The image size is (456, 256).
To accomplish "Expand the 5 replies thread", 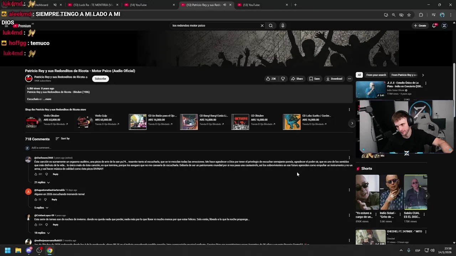I will pyautogui.click(x=41, y=208).
